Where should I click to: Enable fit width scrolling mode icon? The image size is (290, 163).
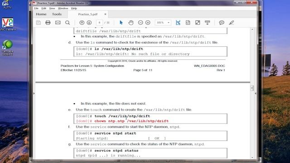click(178, 23)
